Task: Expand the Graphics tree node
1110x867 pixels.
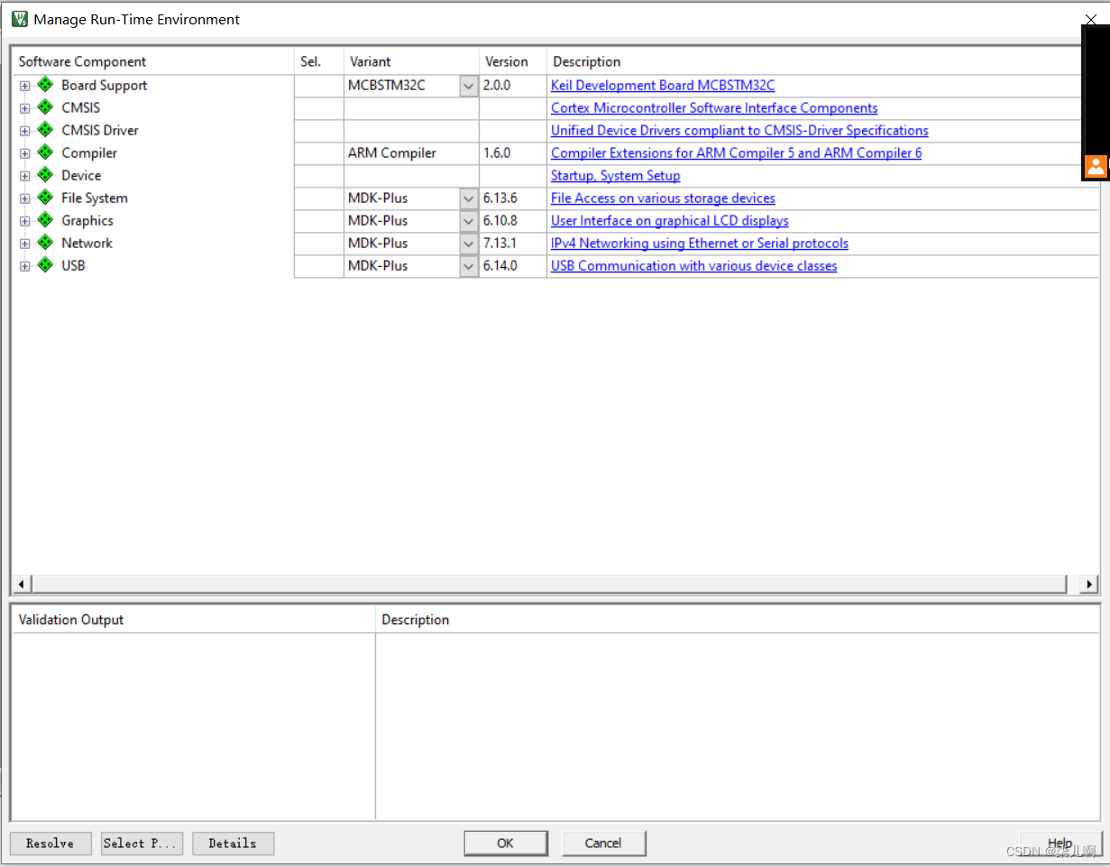Action: 25,221
